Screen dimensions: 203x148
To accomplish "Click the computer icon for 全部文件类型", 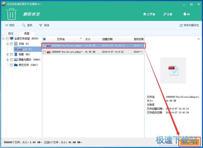I will pyautogui.click(x=12, y=38).
